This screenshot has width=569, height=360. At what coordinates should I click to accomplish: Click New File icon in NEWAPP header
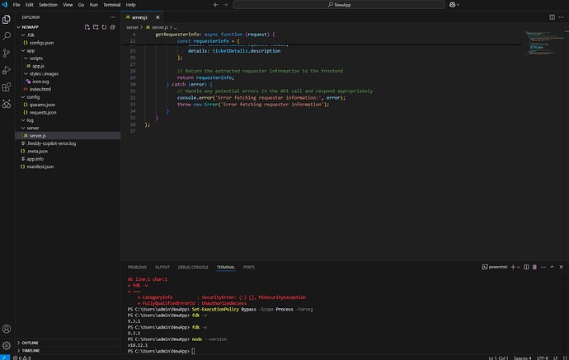point(87,27)
